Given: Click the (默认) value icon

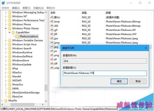Looking at the screenshot, I should (52, 17).
